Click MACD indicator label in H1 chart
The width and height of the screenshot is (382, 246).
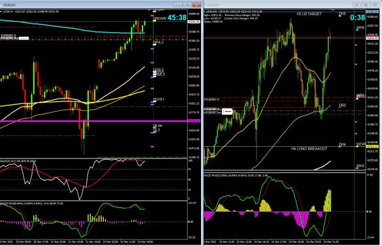(x=32, y=203)
